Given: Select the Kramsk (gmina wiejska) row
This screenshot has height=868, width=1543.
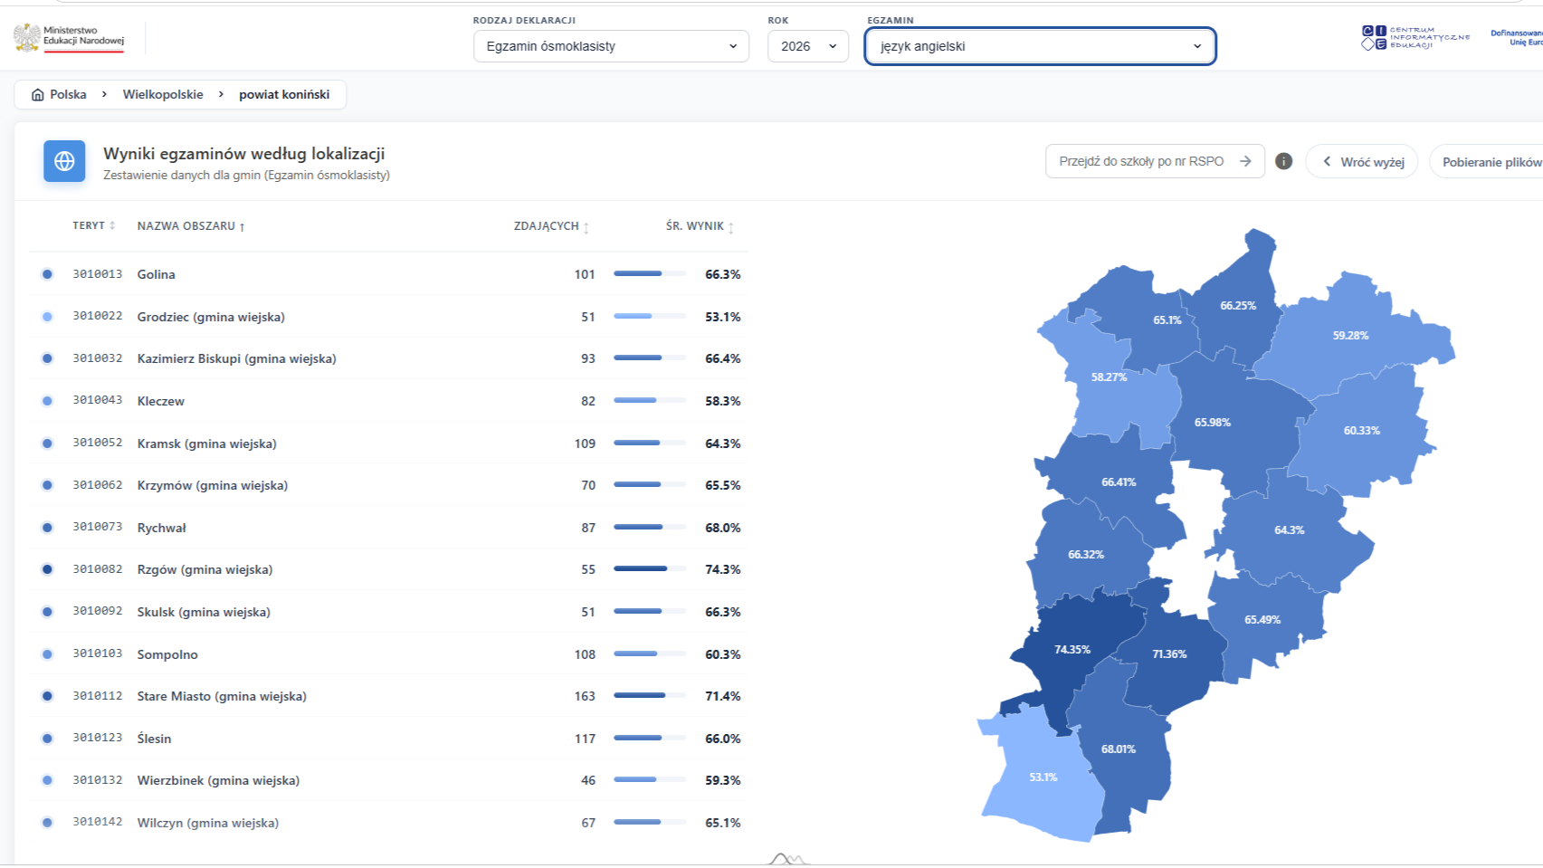Looking at the screenshot, I should (387, 444).
